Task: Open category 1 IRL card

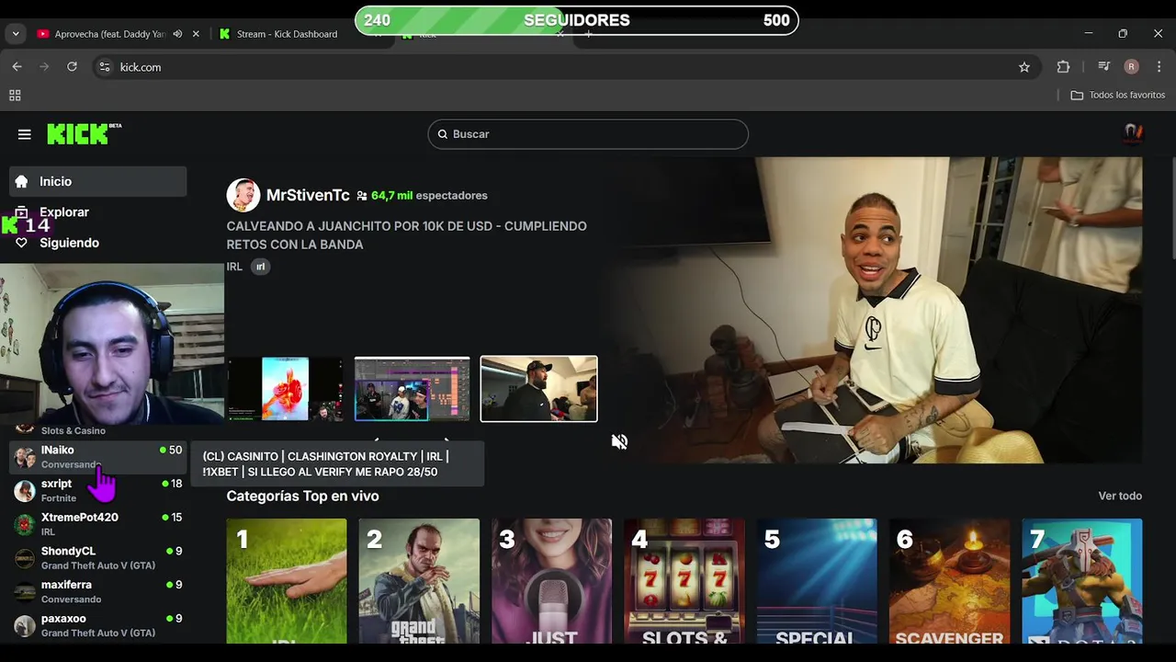Action: point(287,581)
